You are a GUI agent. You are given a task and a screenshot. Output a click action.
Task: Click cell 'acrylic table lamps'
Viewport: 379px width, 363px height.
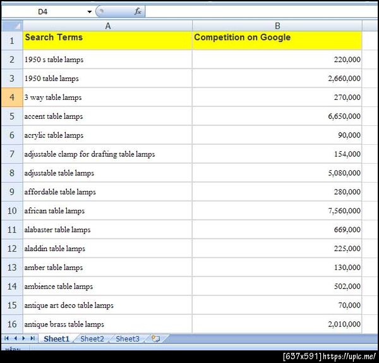point(107,135)
